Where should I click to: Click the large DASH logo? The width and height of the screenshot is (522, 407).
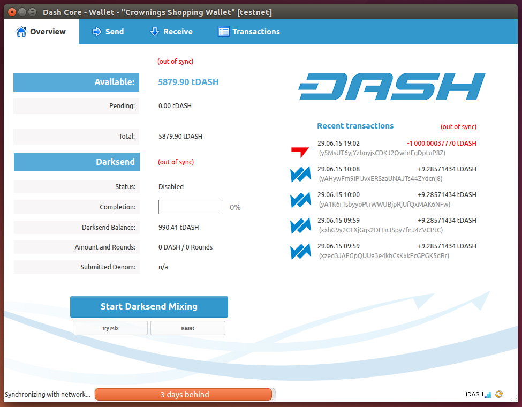pos(392,86)
